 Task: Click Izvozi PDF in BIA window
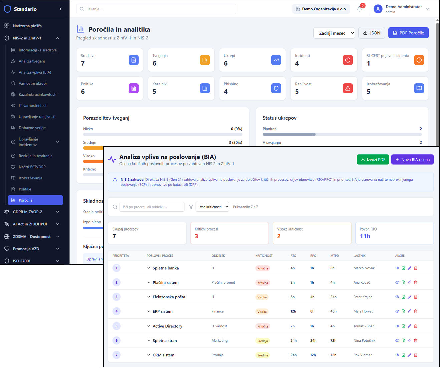373,160
